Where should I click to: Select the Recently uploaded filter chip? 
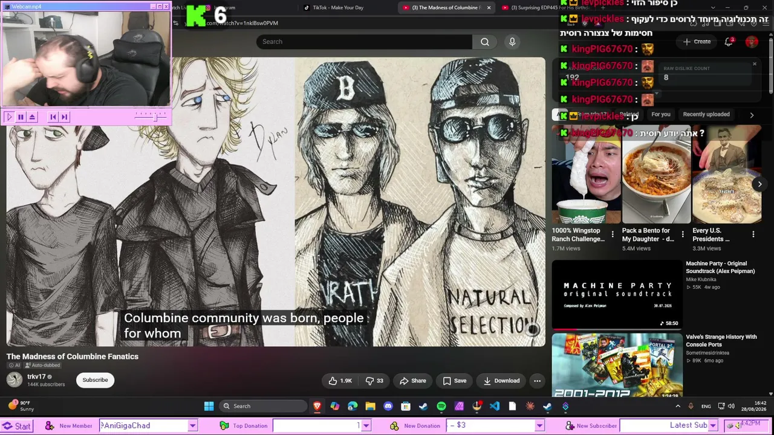pos(706,114)
